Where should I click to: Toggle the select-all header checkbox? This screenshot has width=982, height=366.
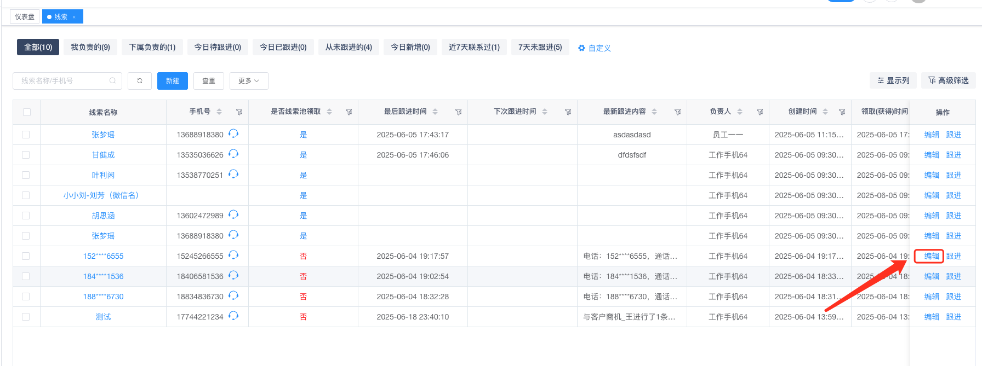coord(27,112)
